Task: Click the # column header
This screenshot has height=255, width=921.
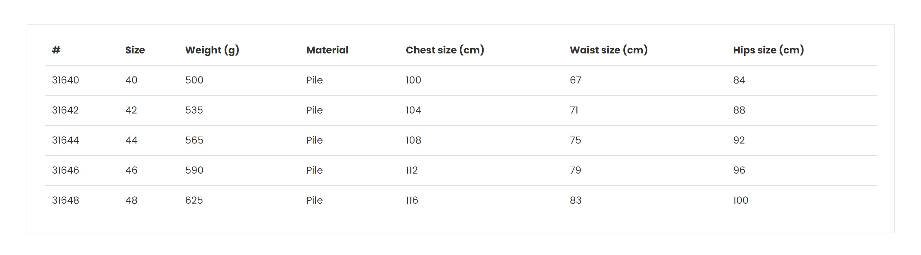Action: (56, 50)
